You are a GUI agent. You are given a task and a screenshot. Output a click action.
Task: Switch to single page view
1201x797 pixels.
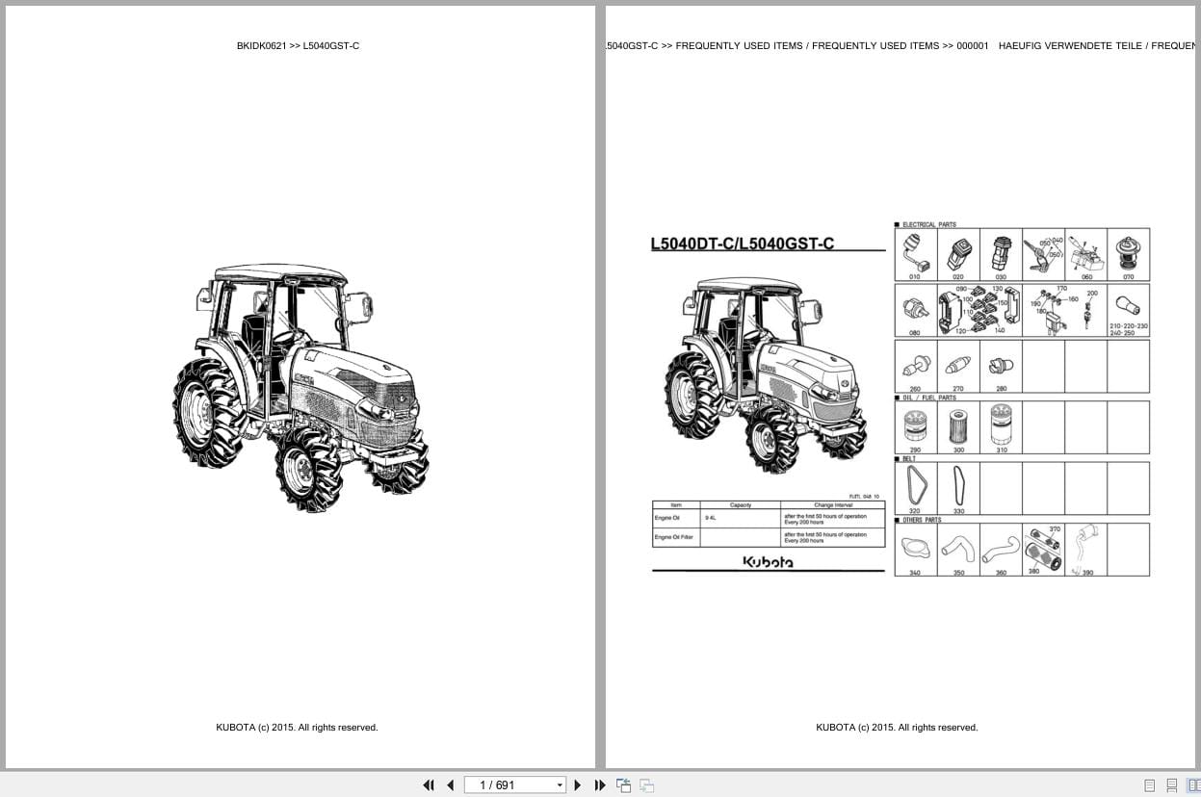point(1149,785)
